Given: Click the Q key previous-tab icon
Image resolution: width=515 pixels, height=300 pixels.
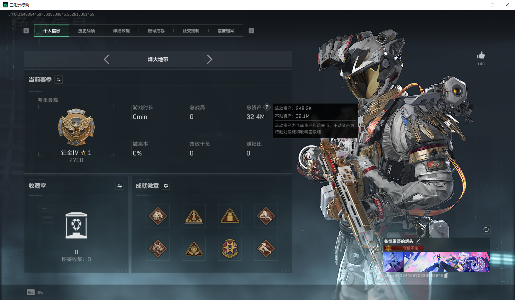Looking at the screenshot, I should coord(26,31).
